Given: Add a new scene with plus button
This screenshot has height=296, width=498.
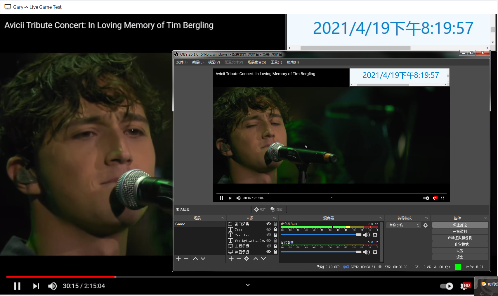Looking at the screenshot, I should 178,259.
